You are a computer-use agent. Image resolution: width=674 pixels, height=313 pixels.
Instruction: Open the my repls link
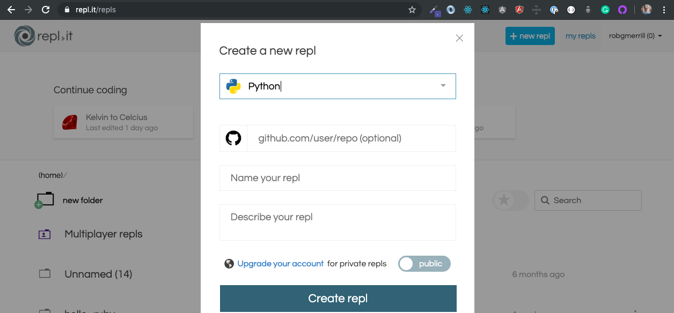(581, 36)
